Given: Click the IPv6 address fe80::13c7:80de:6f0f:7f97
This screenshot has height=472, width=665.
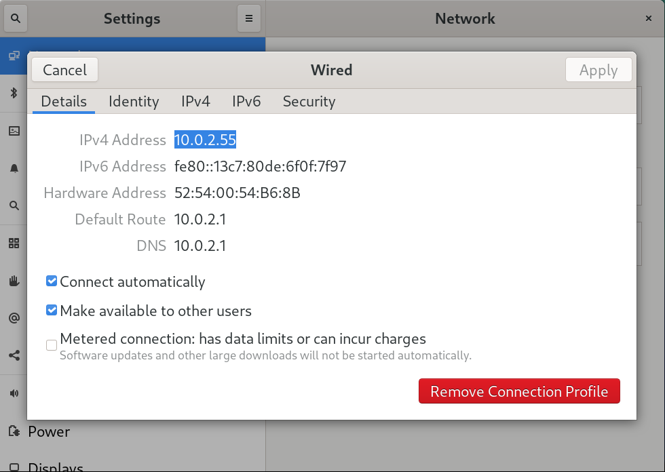Looking at the screenshot, I should pyautogui.click(x=260, y=166).
